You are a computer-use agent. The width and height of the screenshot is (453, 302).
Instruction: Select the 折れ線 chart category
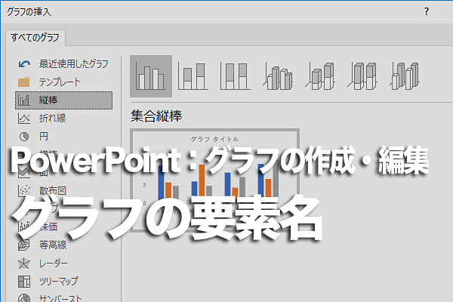click(63, 119)
